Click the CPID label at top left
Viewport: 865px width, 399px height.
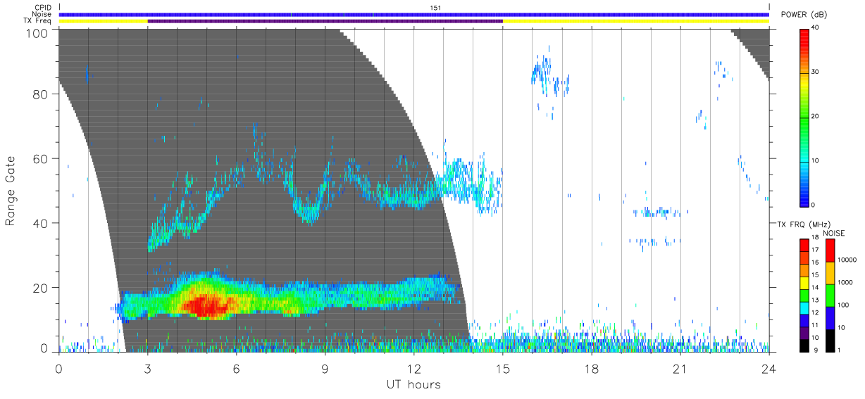[x=42, y=8]
